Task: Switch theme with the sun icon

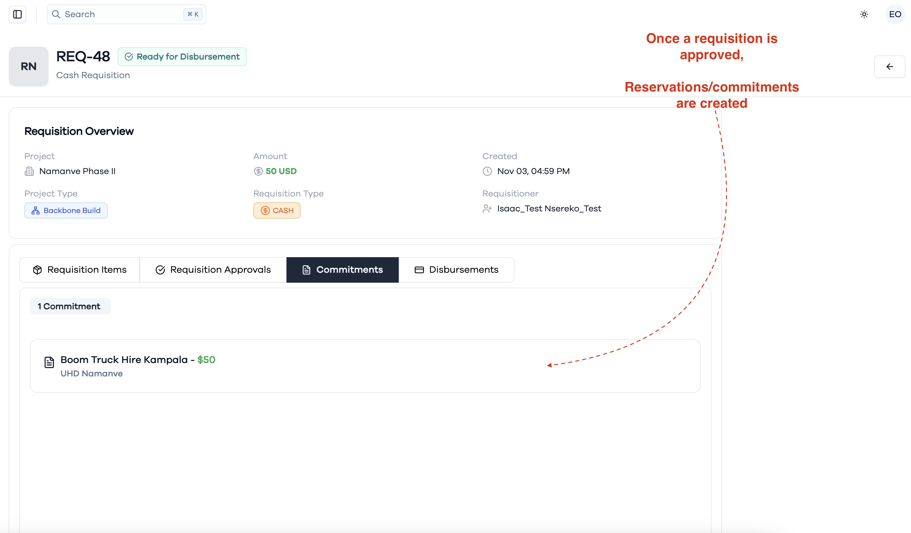Action: [x=864, y=14]
